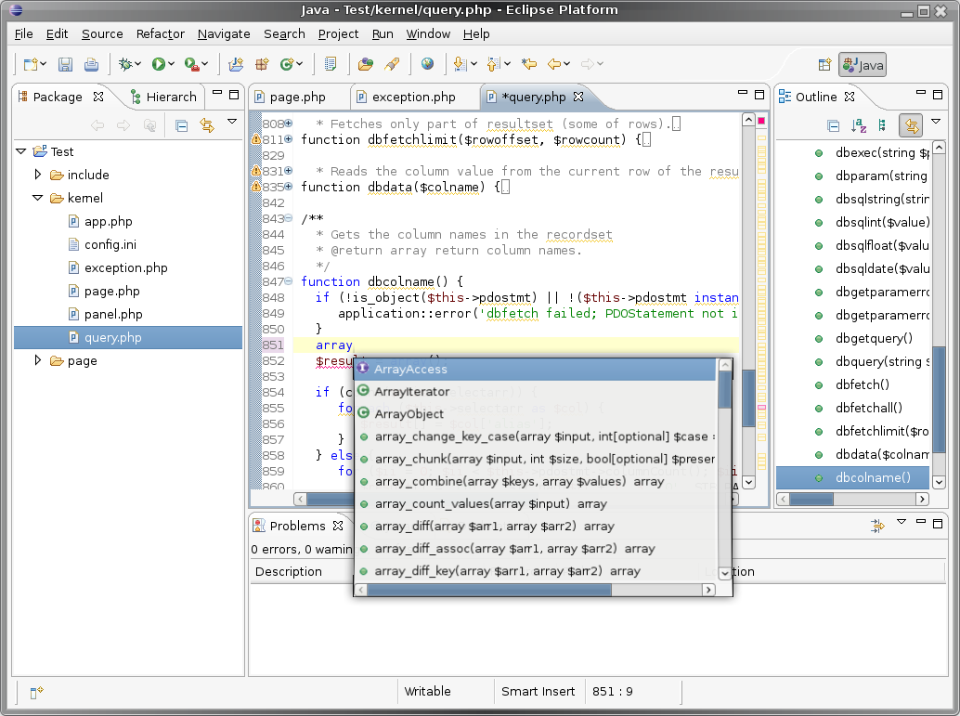
Task: Click the New Java Package icon
Action: click(x=262, y=64)
